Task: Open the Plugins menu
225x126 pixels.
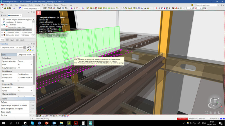Action: click(50, 5)
